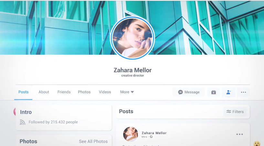Click the add friend person icon
This screenshot has width=264, height=146.
(x=228, y=92)
